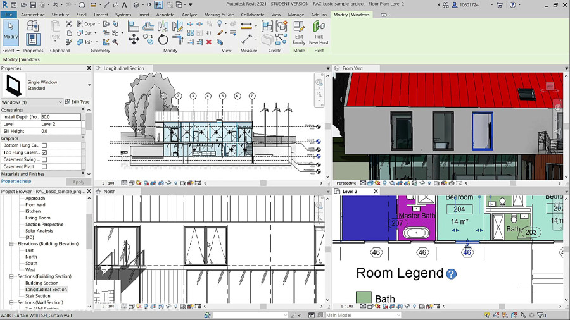Screen dimensions: 570x320
Task: Select Solar Analysis view in browser
Action: [x=39, y=231]
